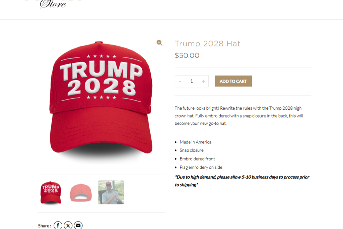
Task: Click the 'Trump 2028 Hat' product title
Action: point(207,44)
